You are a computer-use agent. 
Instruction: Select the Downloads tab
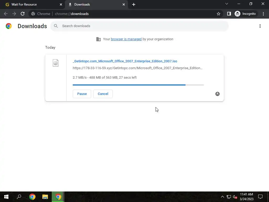tap(97, 4)
